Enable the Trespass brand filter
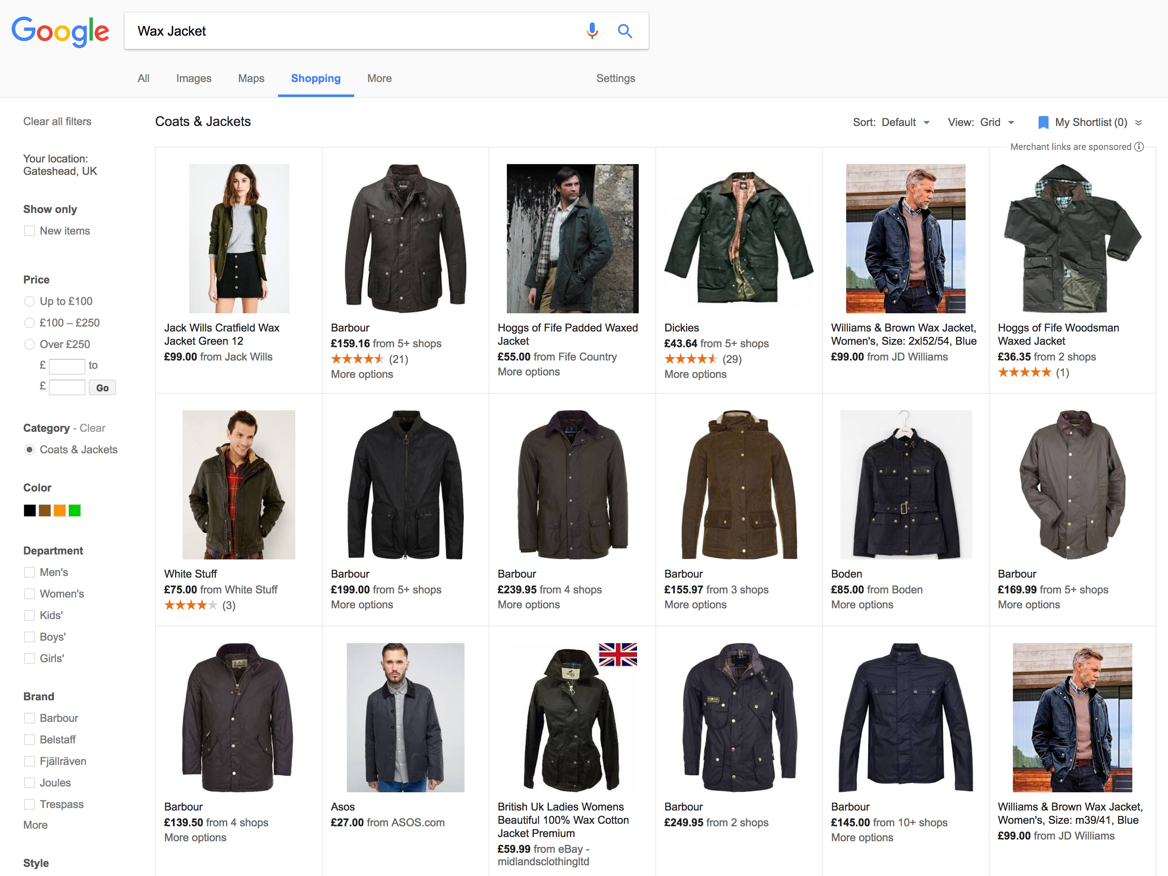Viewport: 1168px width, 876px height. 29,805
